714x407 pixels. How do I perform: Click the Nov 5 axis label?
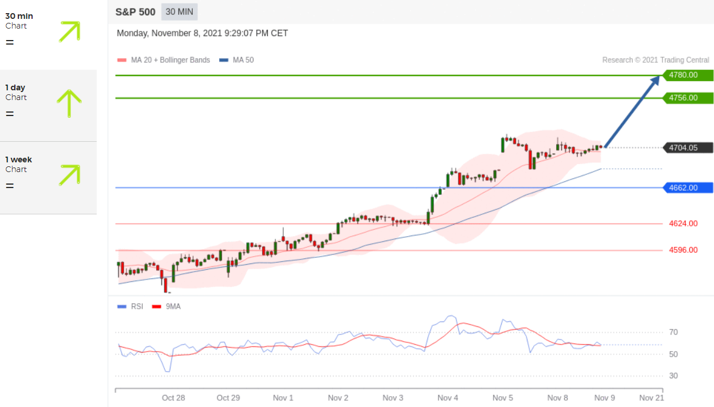(x=503, y=398)
